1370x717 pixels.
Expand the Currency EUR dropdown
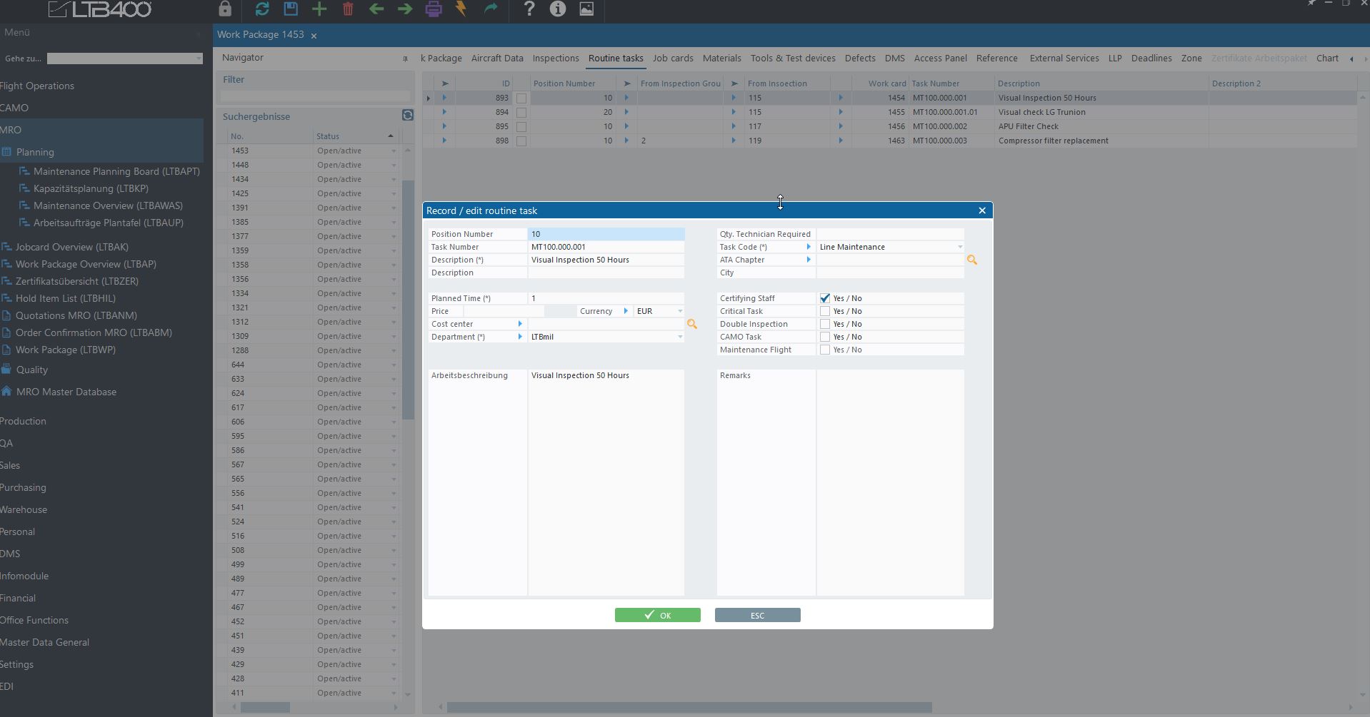[679, 312]
